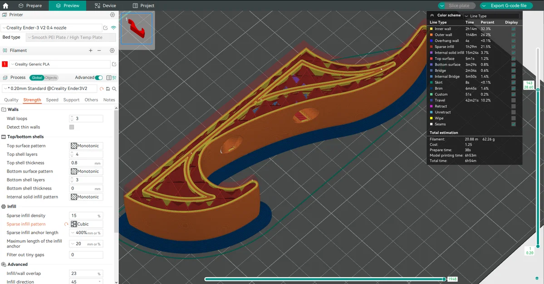Open the Slice plate options arrow

coord(441,5)
